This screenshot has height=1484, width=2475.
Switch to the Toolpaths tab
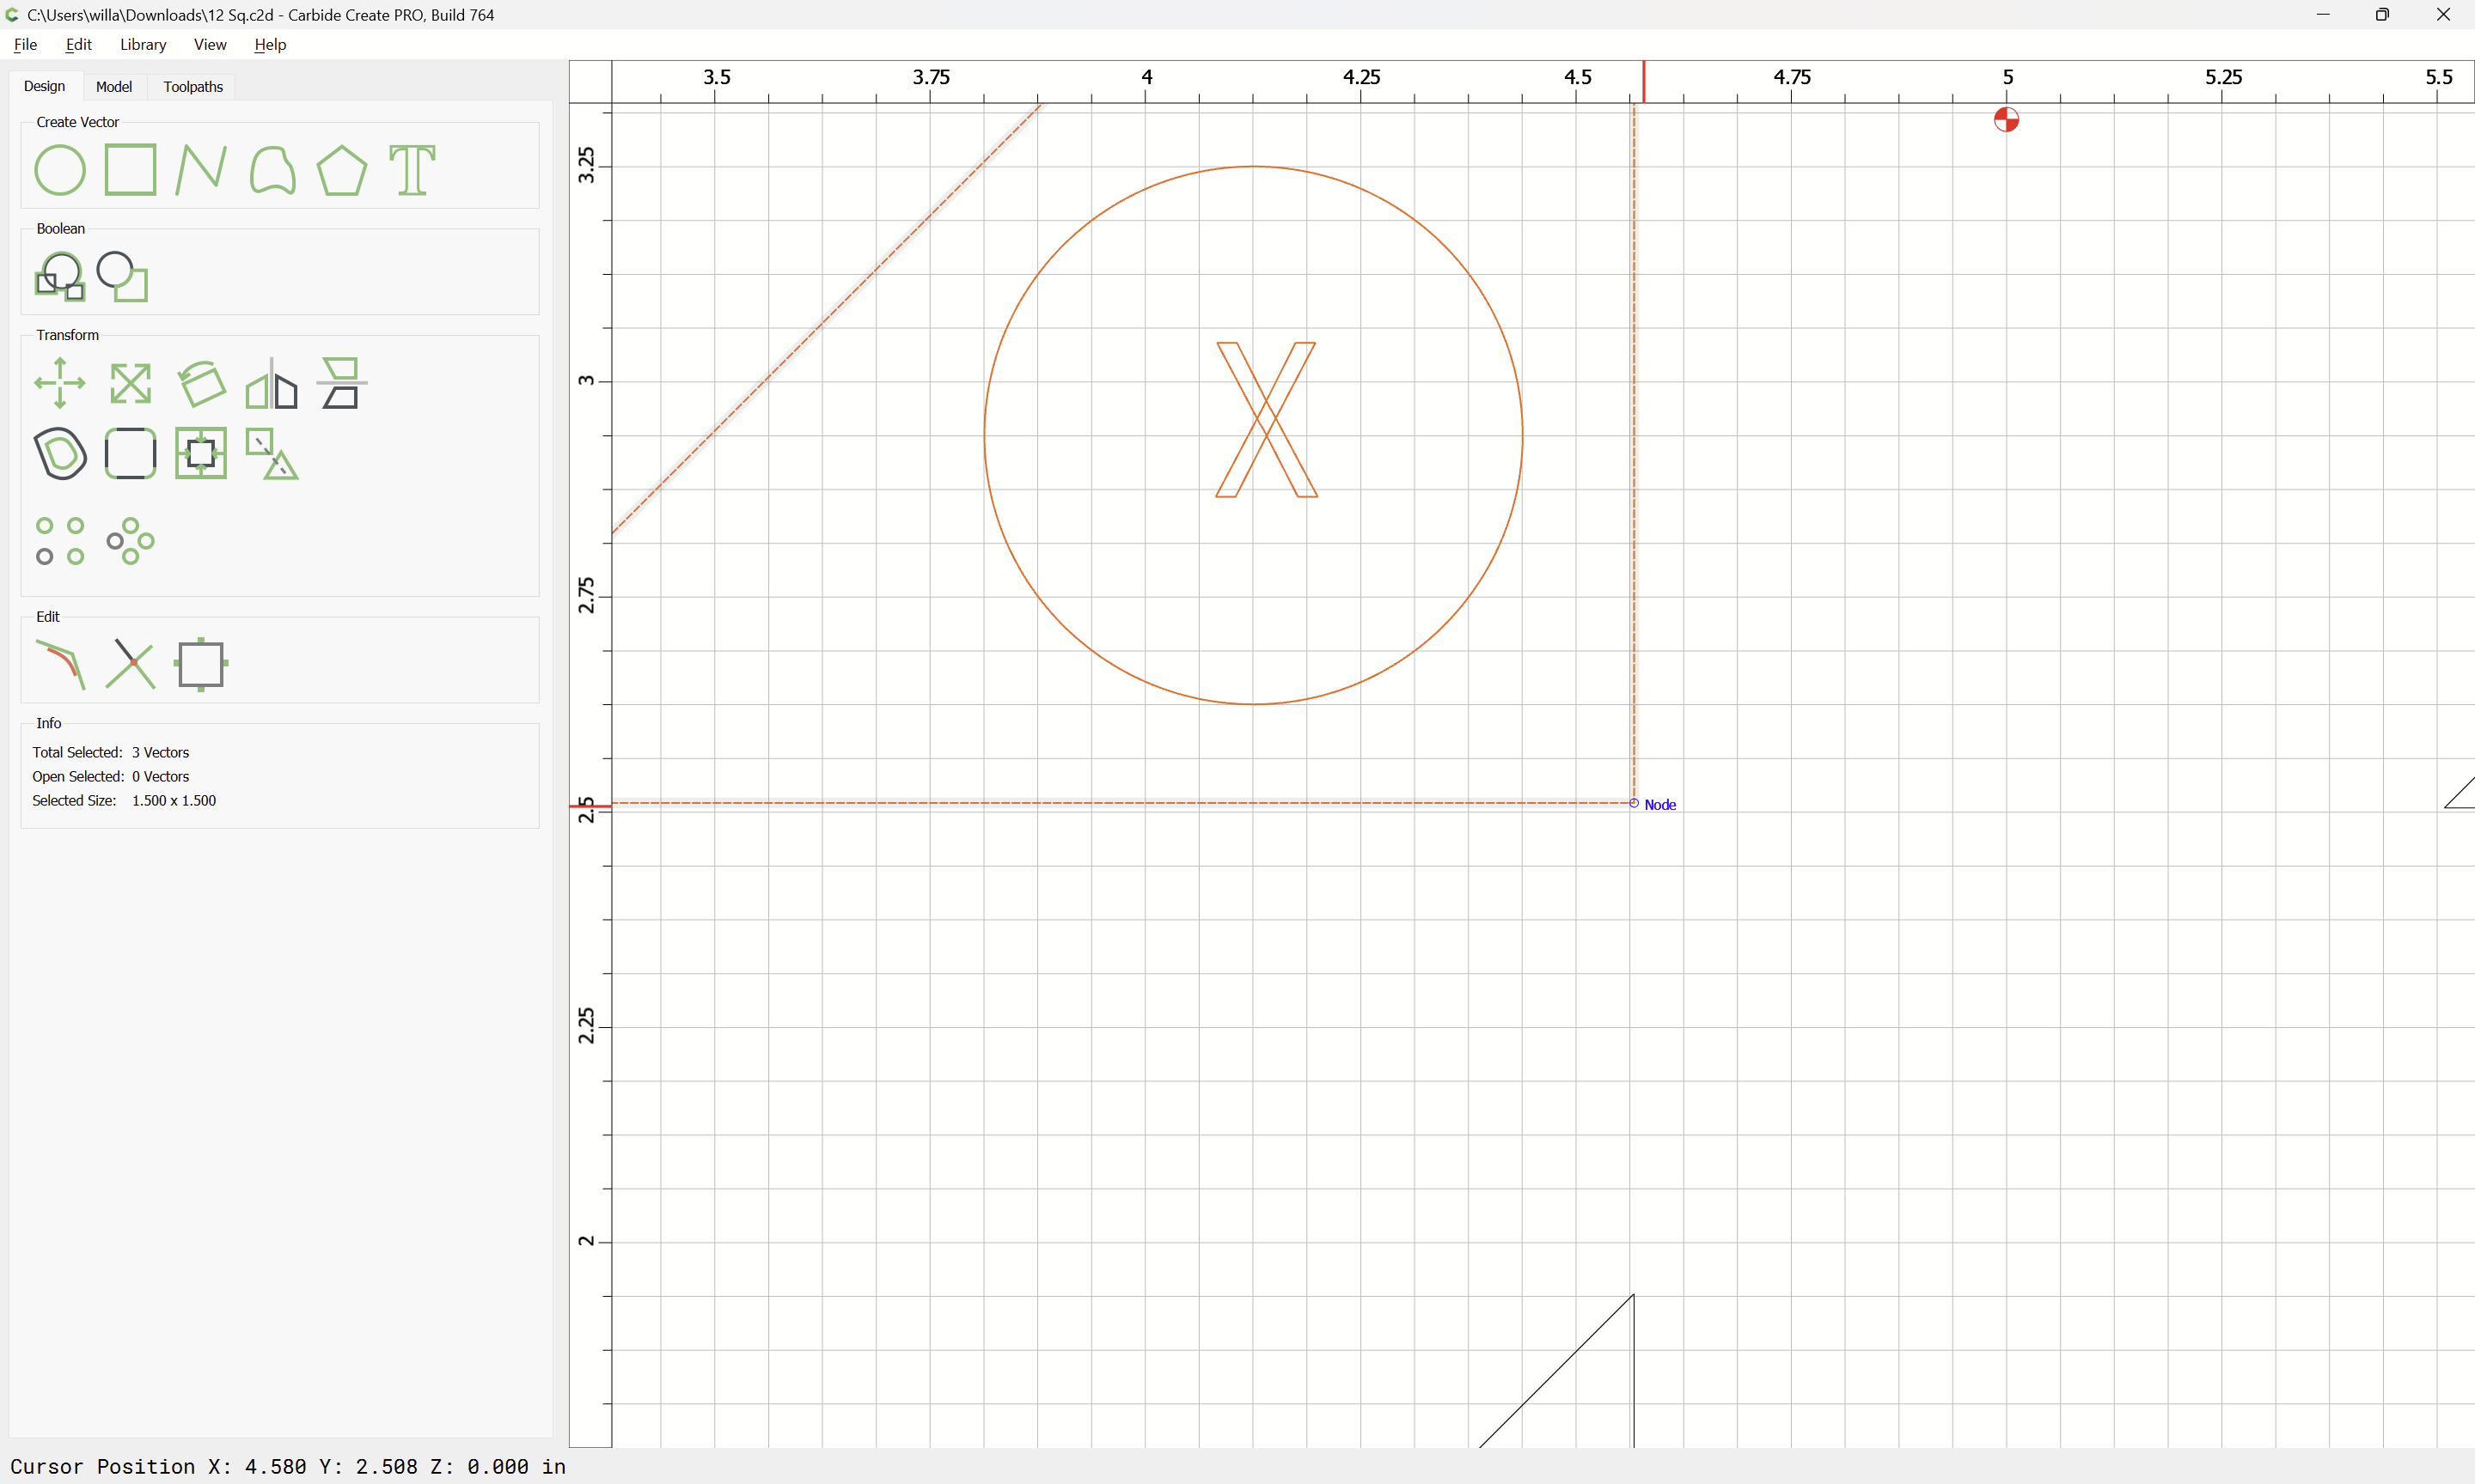[x=193, y=87]
